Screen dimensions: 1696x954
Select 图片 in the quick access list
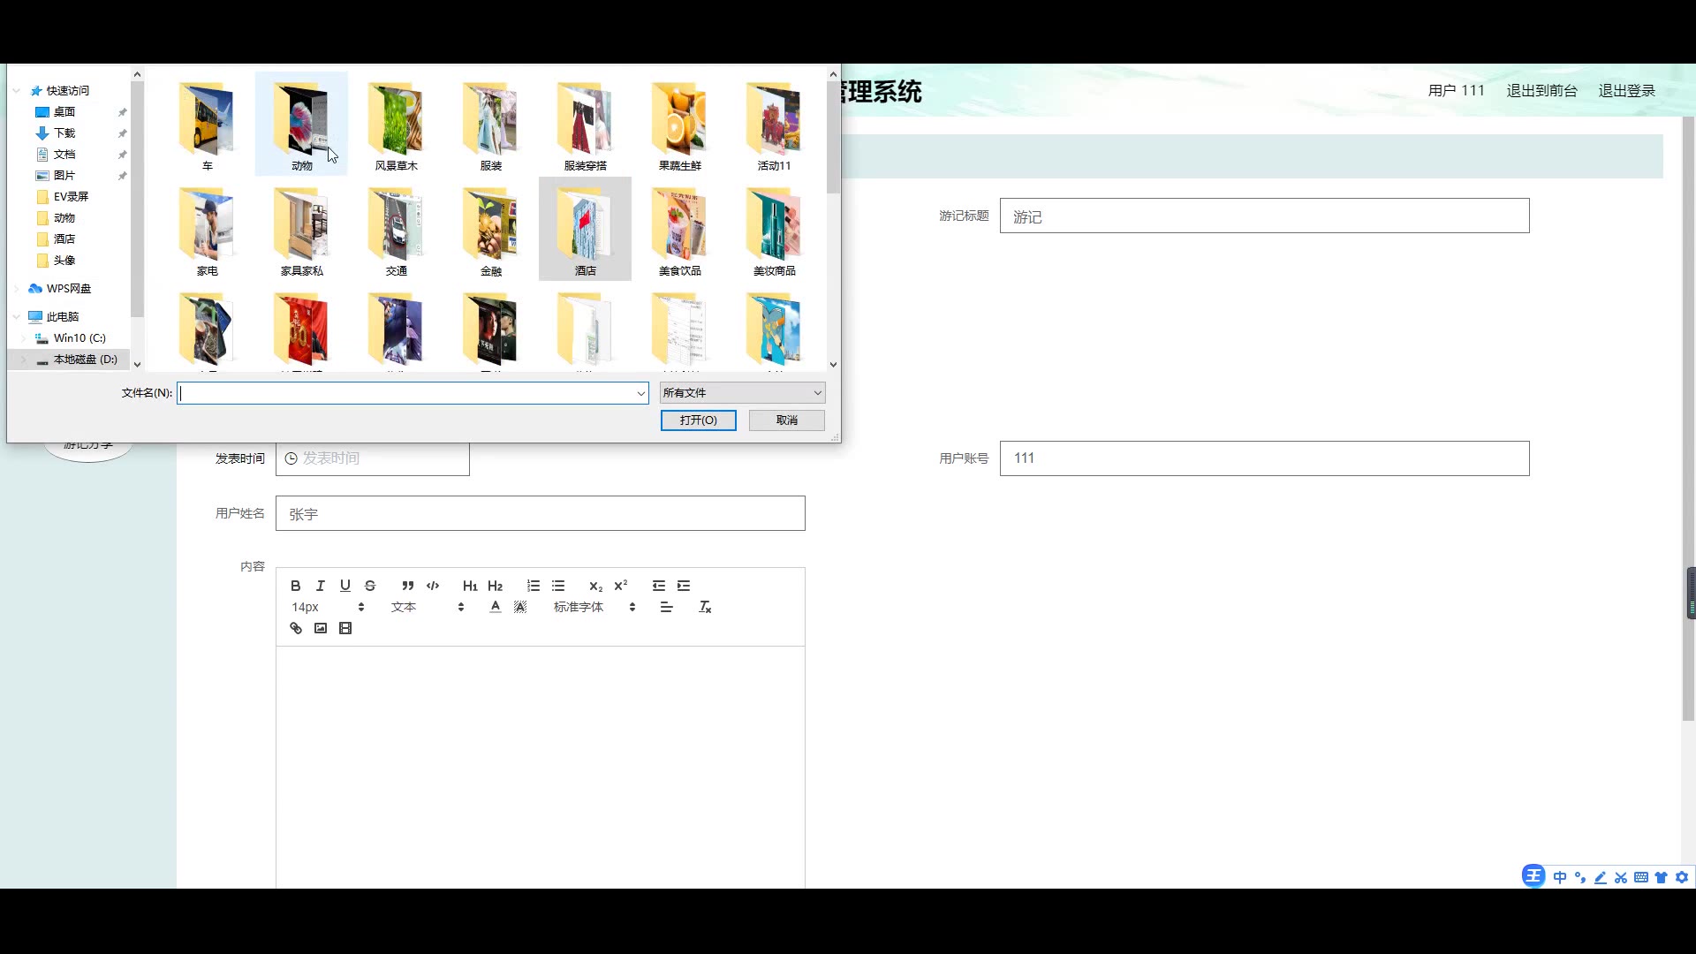64,175
